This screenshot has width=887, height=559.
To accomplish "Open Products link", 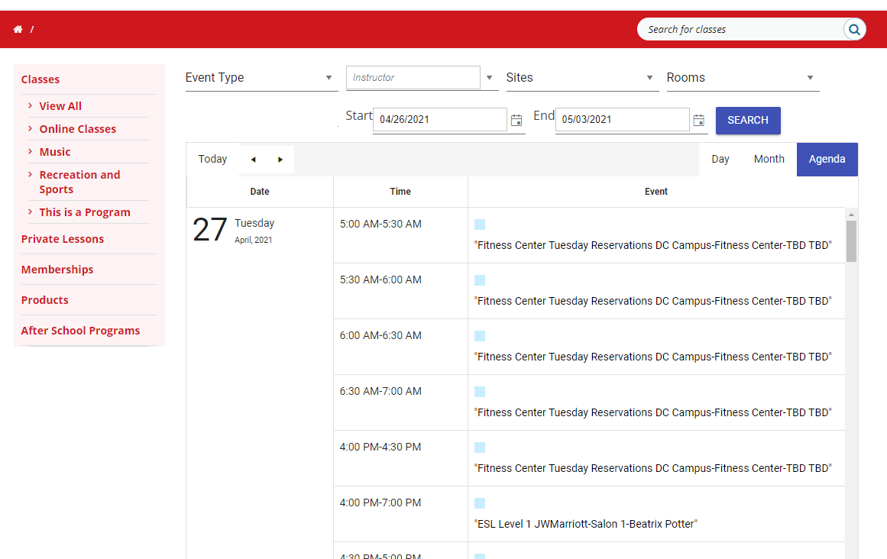I will [44, 300].
